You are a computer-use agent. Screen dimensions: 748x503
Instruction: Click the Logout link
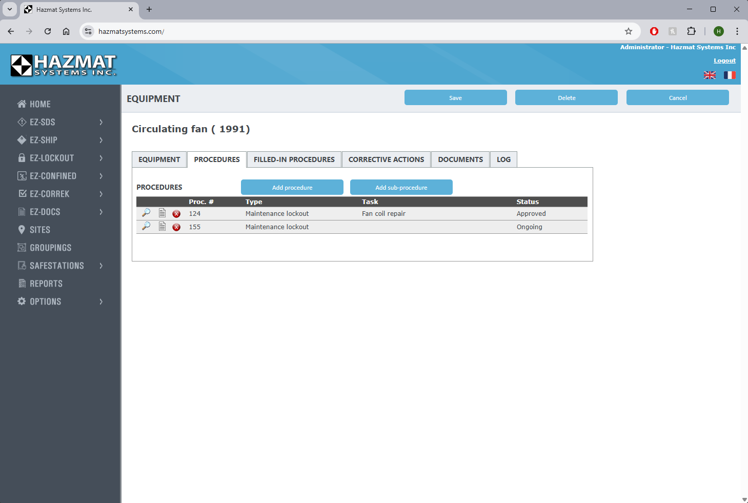click(x=724, y=61)
